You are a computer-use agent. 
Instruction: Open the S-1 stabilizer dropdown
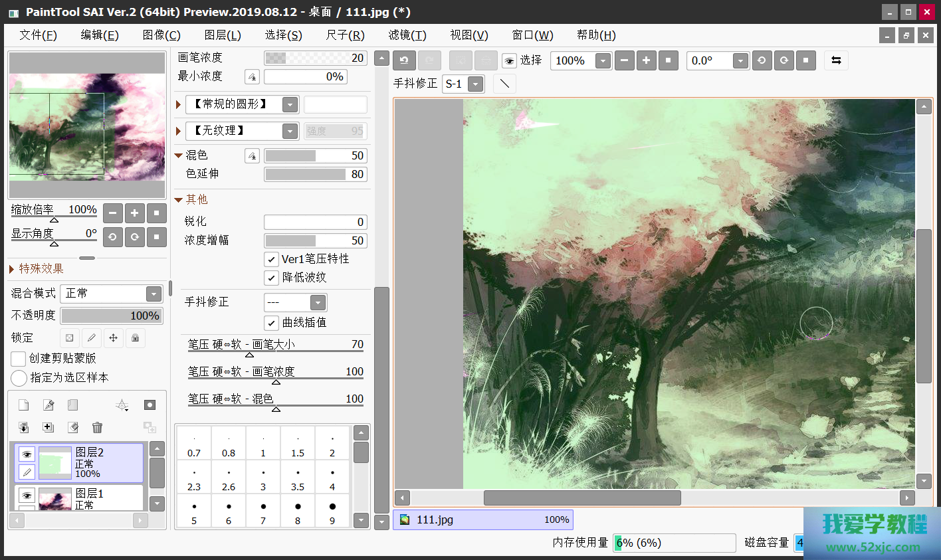tap(475, 84)
